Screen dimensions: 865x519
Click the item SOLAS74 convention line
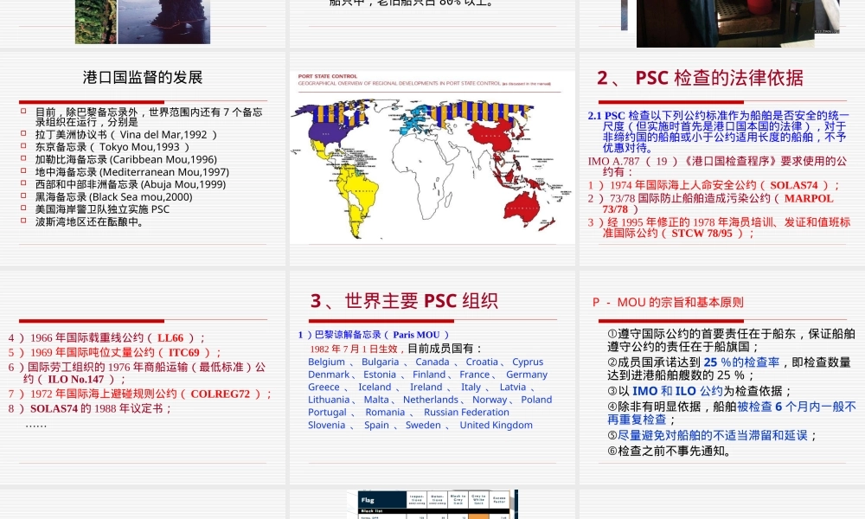[714, 185]
